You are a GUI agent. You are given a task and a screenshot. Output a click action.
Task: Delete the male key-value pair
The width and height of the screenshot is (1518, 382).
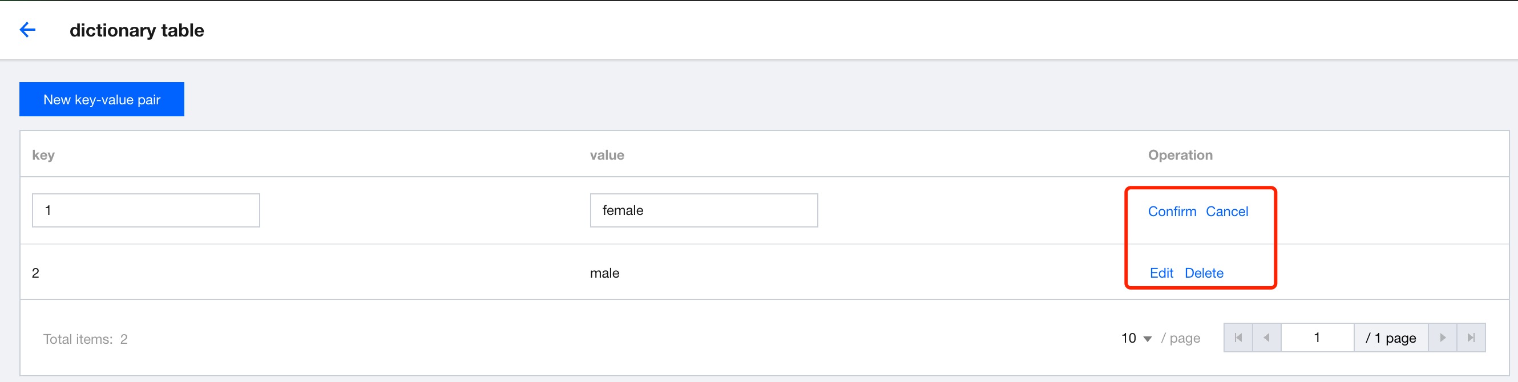pos(1204,273)
